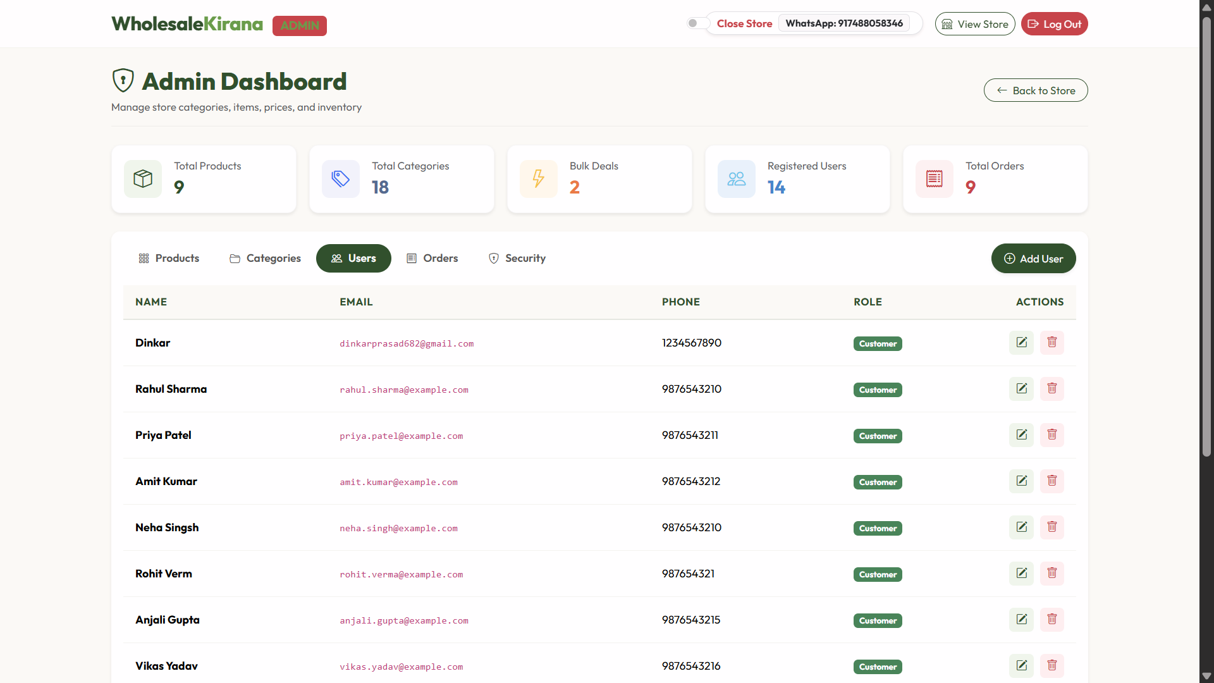1214x683 pixels.
Task: Select the Users tab
Action: tap(353, 258)
